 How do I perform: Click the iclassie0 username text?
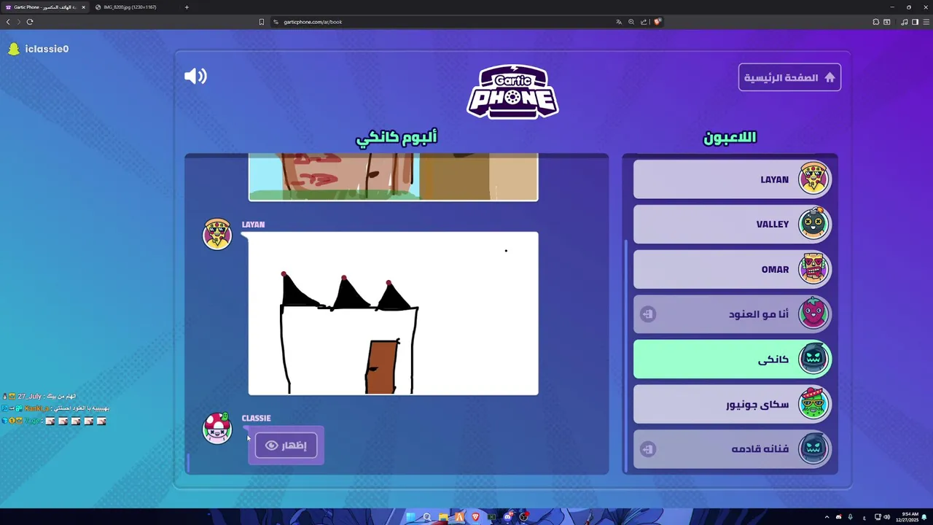(x=47, y=49)
